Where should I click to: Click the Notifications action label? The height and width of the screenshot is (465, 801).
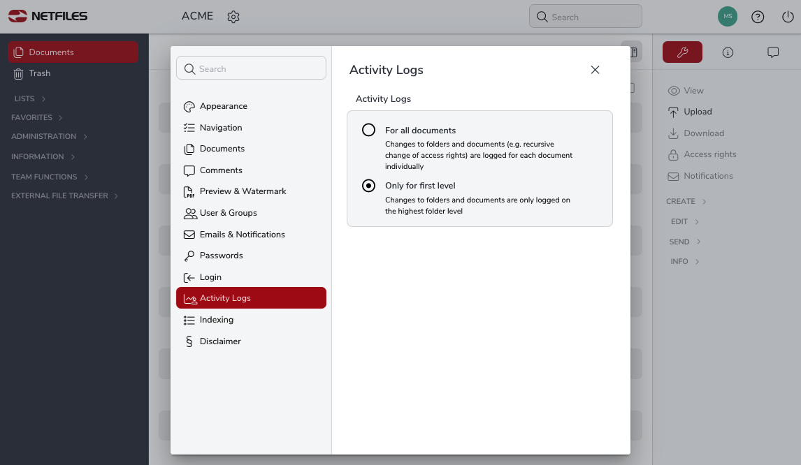(708, 175)
